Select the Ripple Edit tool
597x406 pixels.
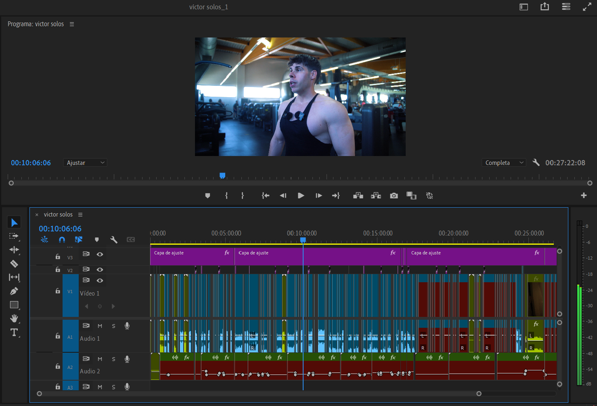click(14, 250)
